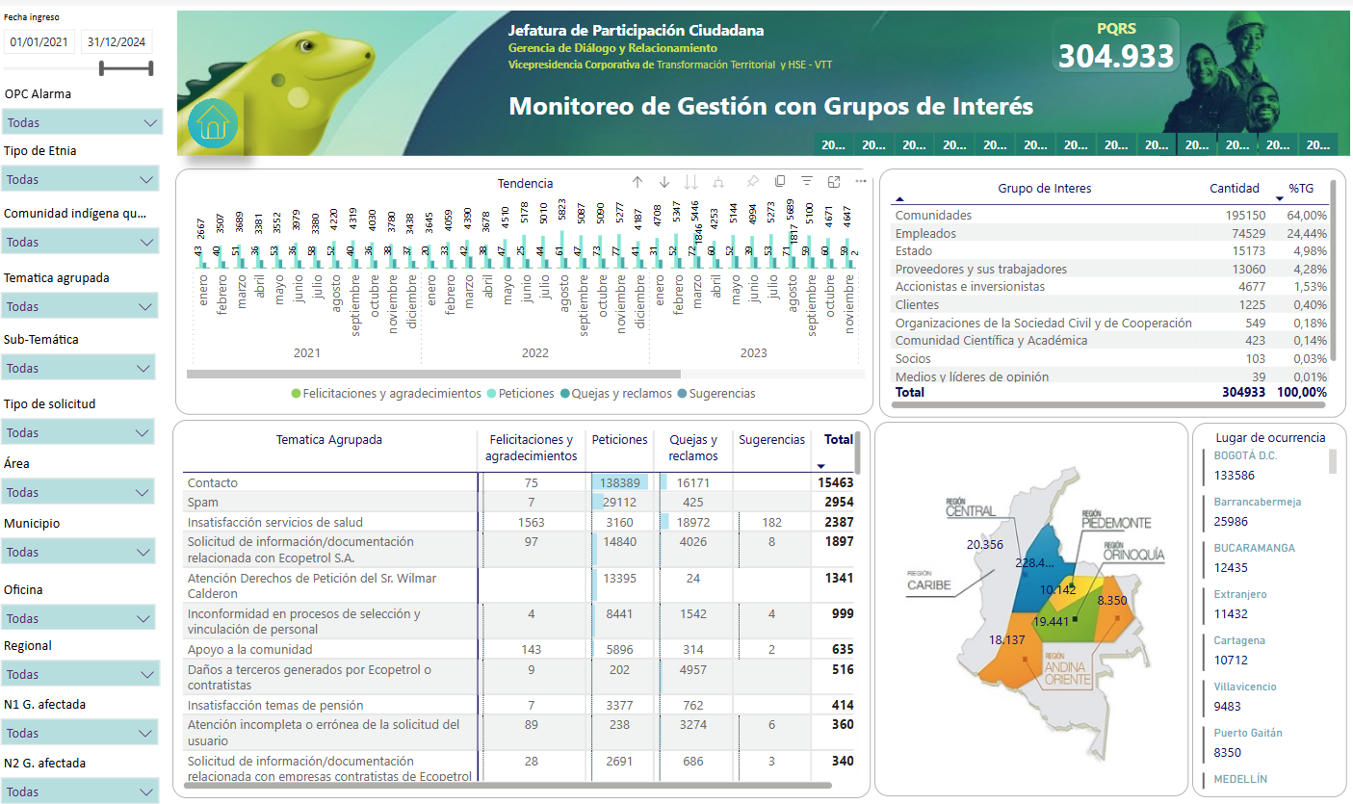Click the right handle of Fecha ingreso slider
The height and width of the screenshot is (804, 1353).
[151, 67]
